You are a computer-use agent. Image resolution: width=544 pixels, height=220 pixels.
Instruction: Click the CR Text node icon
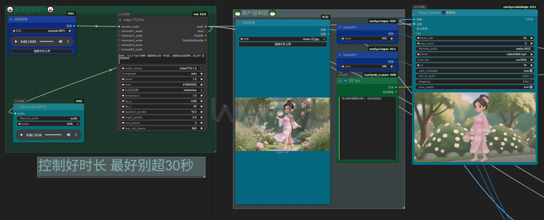(x=345, y=81)
